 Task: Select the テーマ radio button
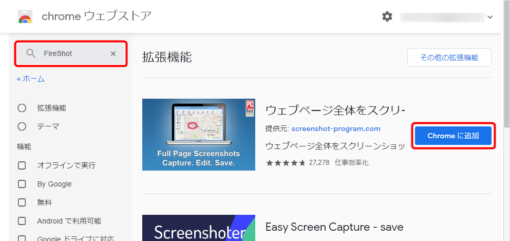(22, 126)
